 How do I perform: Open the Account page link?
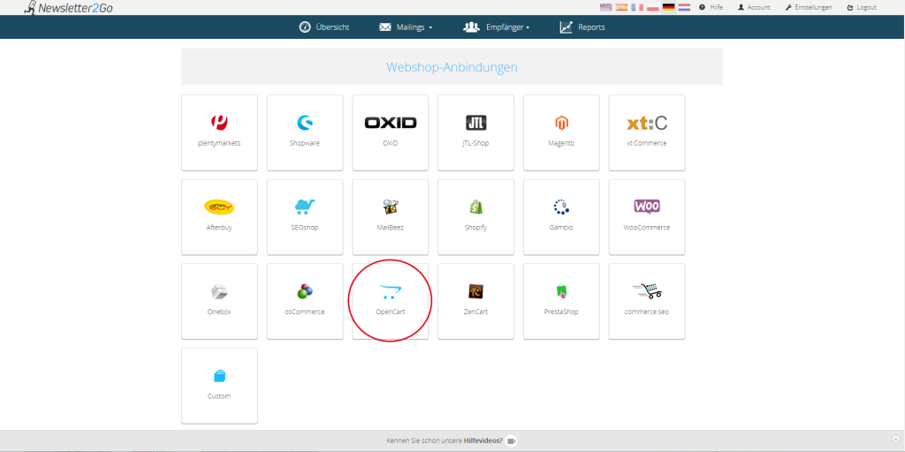click(x=754, y=7)
